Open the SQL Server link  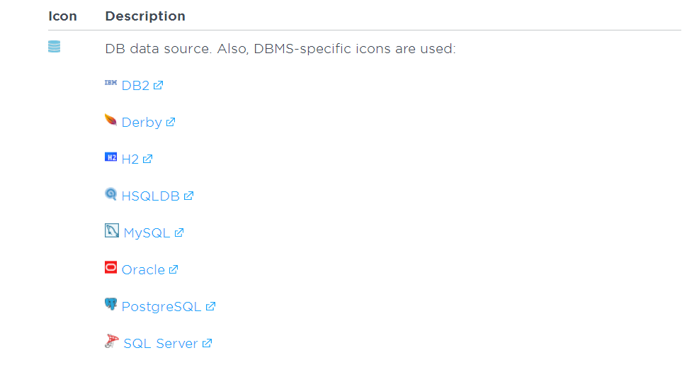point(161,344)
